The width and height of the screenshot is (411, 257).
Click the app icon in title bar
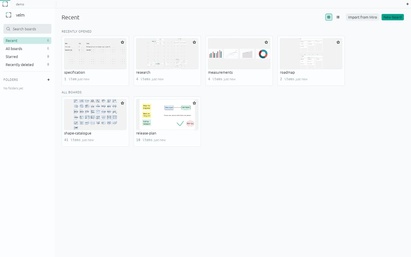click(5, 4)
